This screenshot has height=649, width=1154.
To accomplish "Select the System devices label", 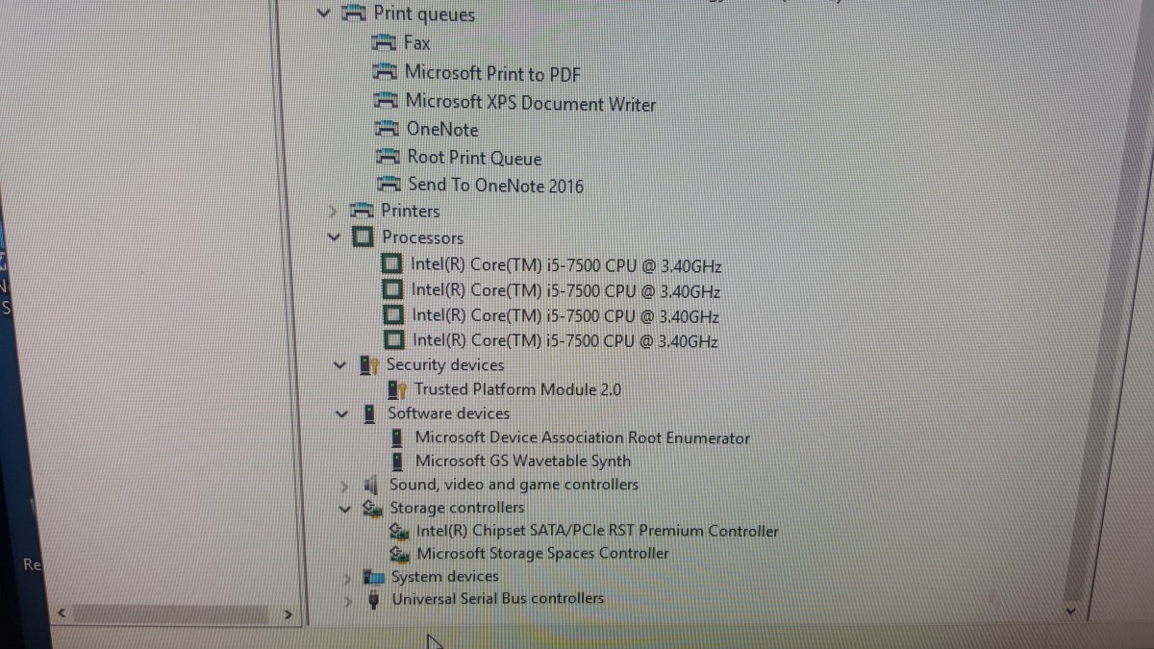I will (x=445, y=577).
